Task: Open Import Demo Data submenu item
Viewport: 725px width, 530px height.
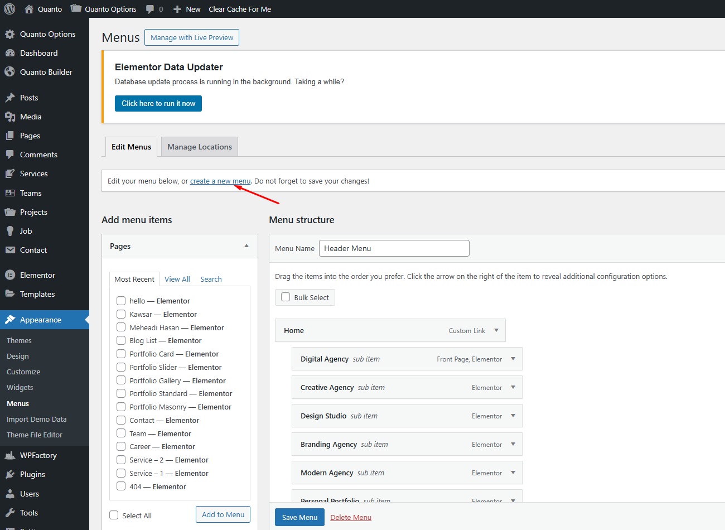Action: [x=37, y=419]
